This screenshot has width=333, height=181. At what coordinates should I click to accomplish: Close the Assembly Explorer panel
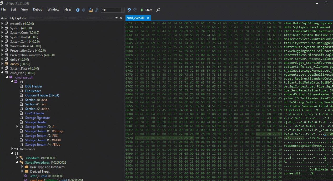(121, 18)
